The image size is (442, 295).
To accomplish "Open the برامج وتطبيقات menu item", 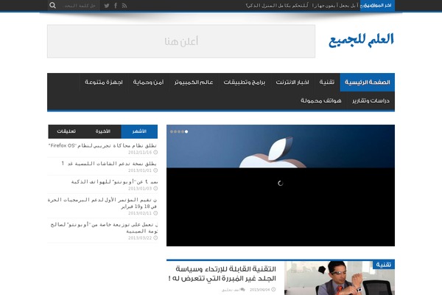I will pos(245,82).
